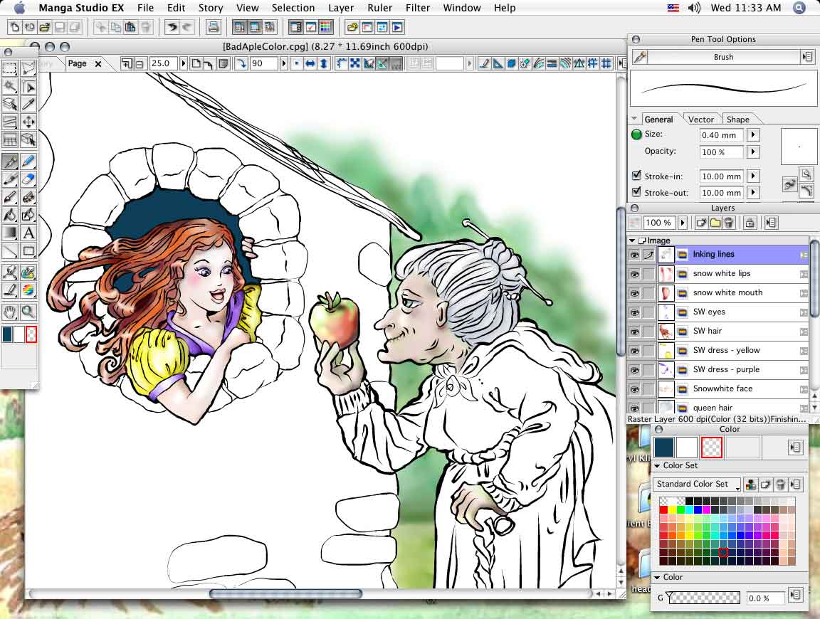
Task: Select the Magic Wand tool
Action: coord(10,86)
